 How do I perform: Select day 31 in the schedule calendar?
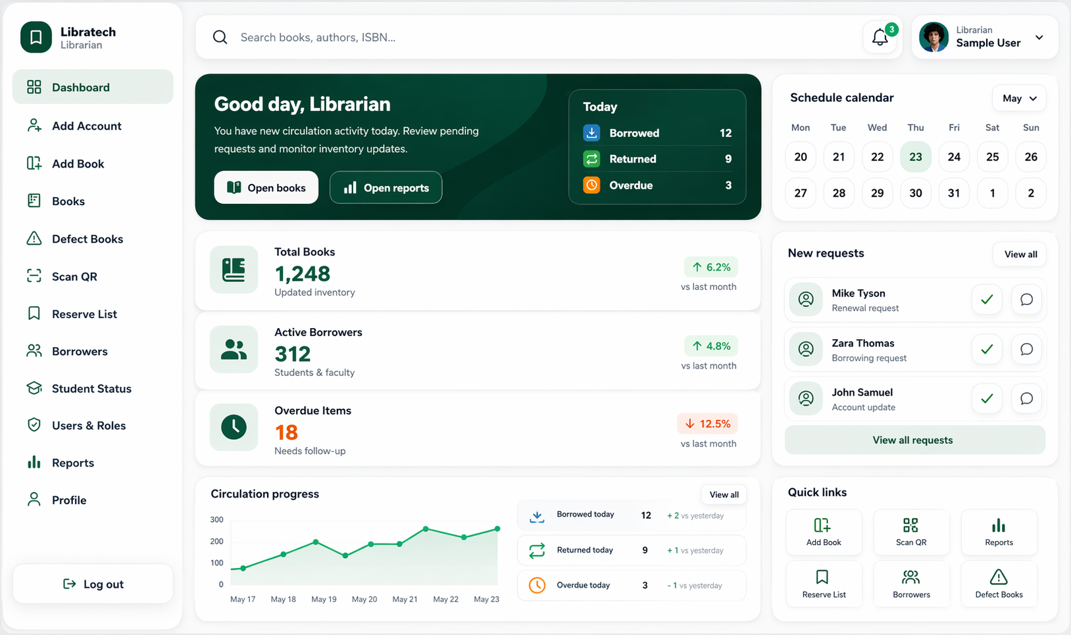point(954,193)
